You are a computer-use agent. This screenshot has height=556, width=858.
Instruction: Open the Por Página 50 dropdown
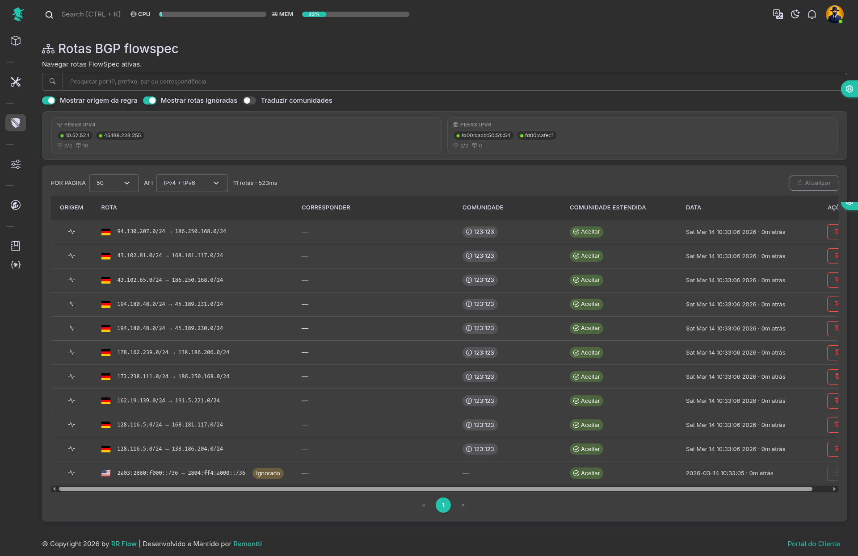point(114,183)
